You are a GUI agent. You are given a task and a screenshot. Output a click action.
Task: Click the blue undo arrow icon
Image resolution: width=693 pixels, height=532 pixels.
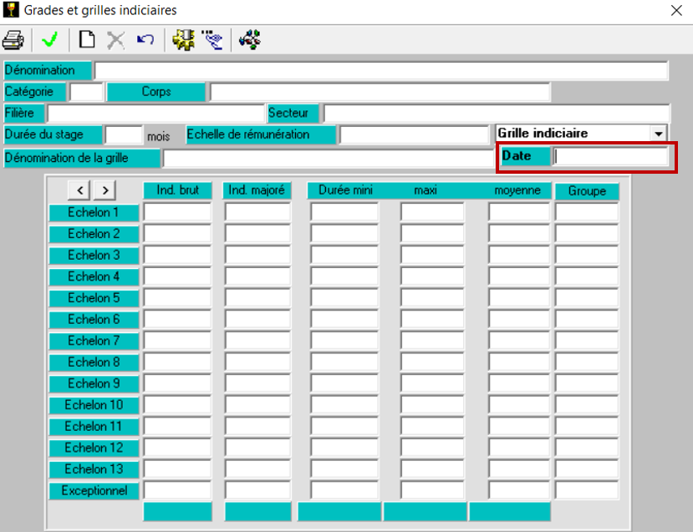(145, 39)
